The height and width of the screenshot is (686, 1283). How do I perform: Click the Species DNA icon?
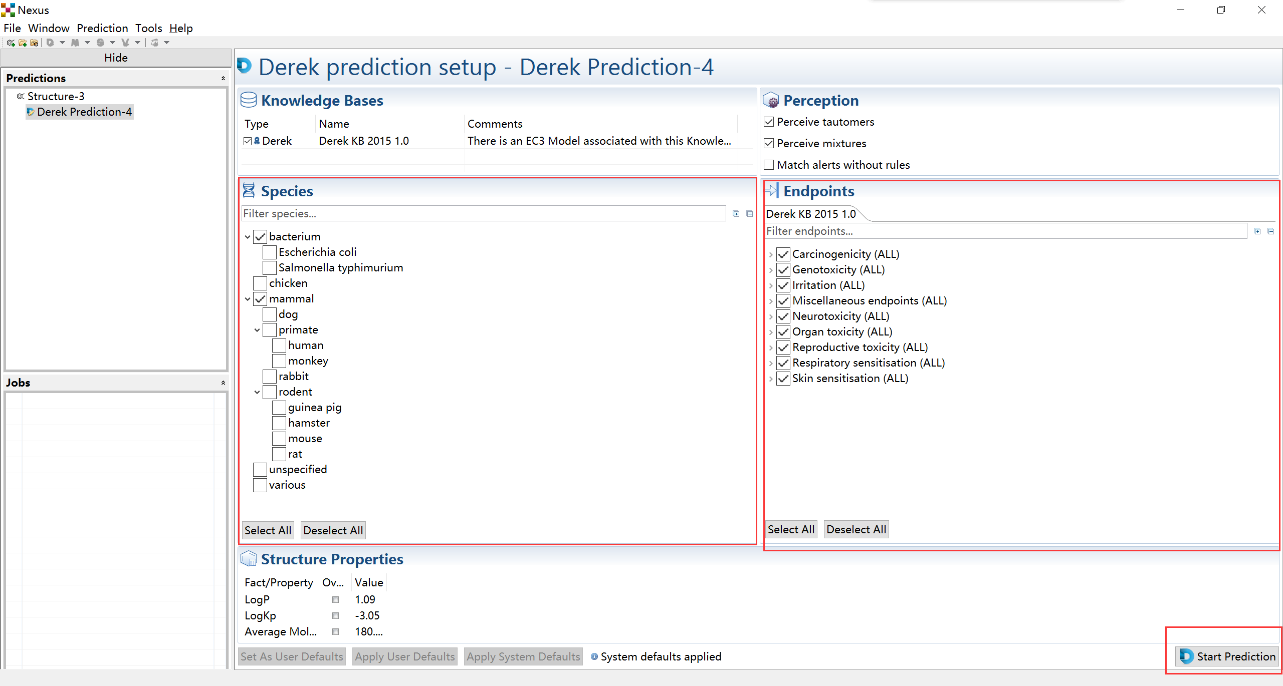pos(249,191)
